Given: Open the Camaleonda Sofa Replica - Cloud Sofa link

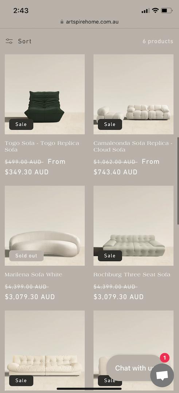Looking at the screenshot, I should pos(133,147).
